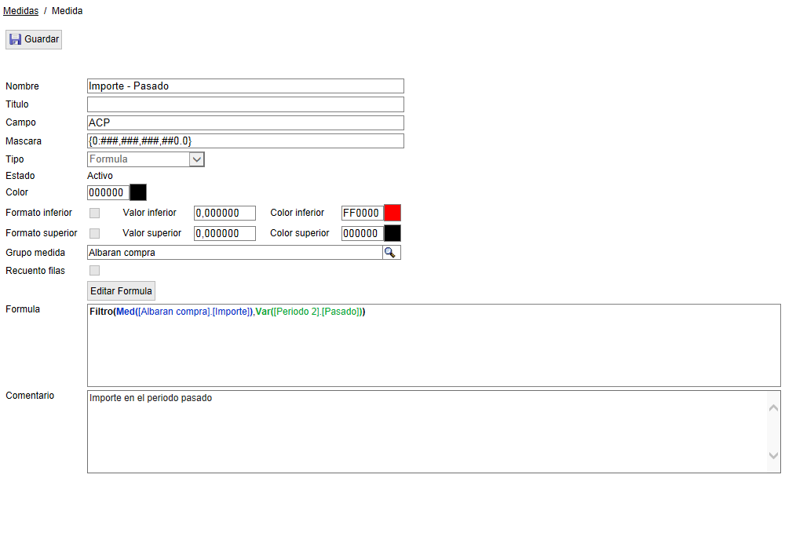Go to the Medidas breadcrumb link

(21, 11)
